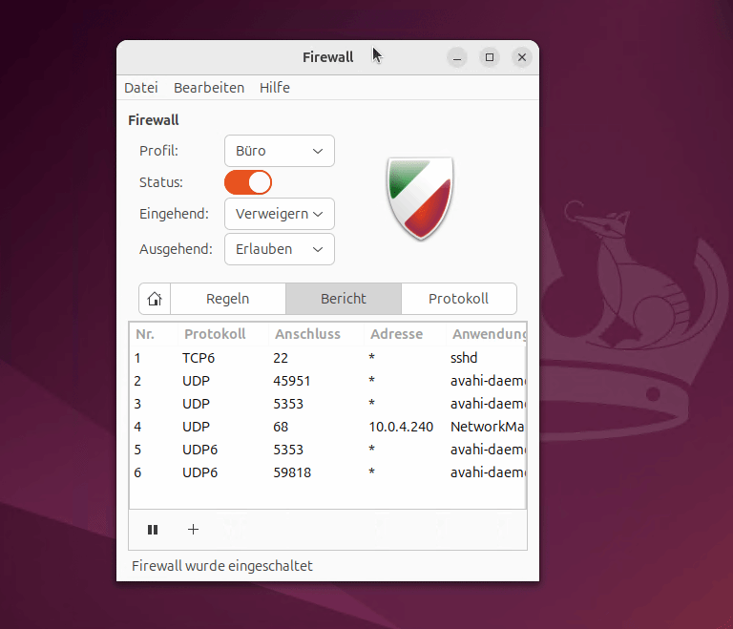Click the home icon tab
The height and width of the screenshot is (629, 733).
click(155, 299)
